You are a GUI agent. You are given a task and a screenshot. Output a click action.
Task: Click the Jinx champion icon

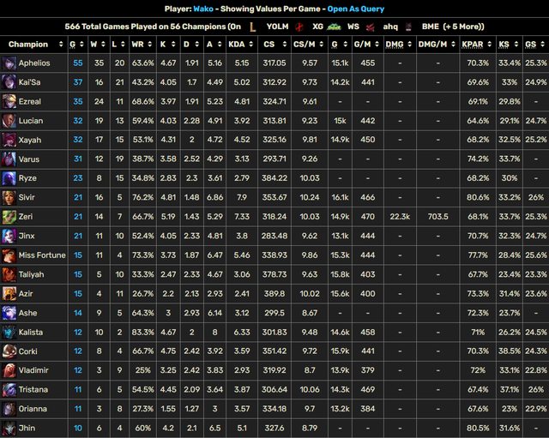point(9,236)
